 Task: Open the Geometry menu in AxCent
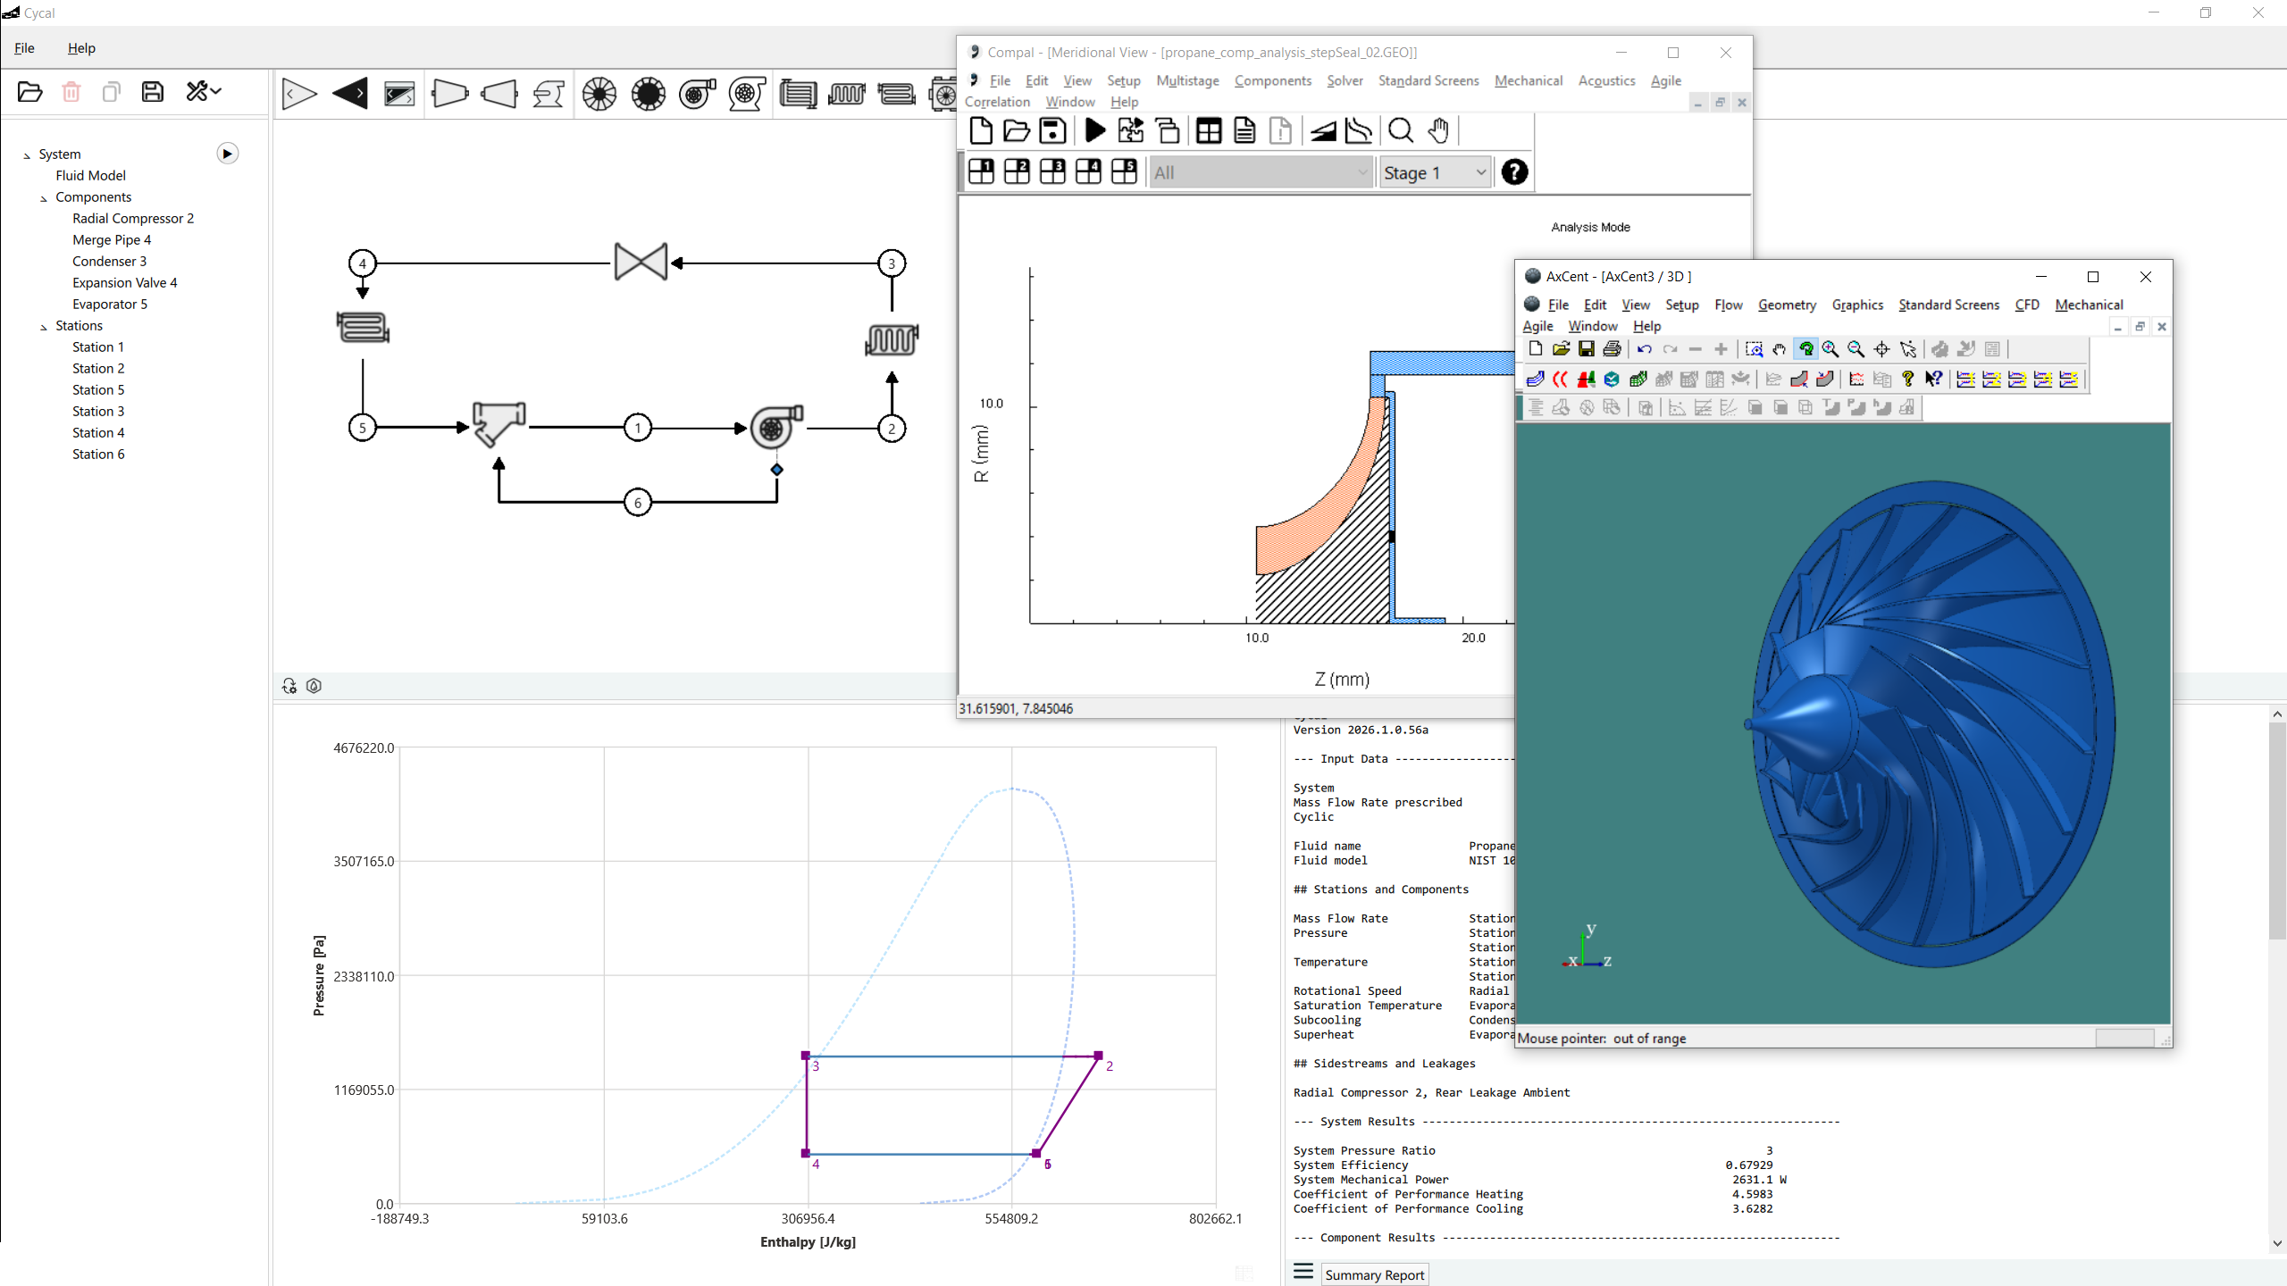pos(1786,305)
